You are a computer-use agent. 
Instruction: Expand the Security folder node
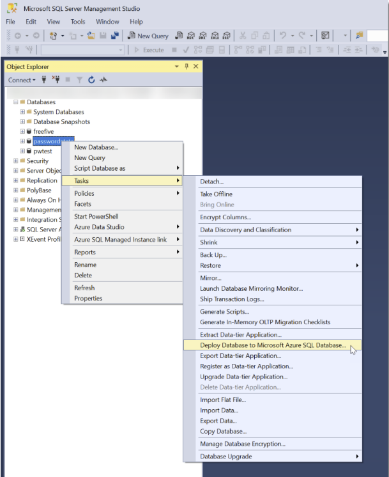(16, 160)
